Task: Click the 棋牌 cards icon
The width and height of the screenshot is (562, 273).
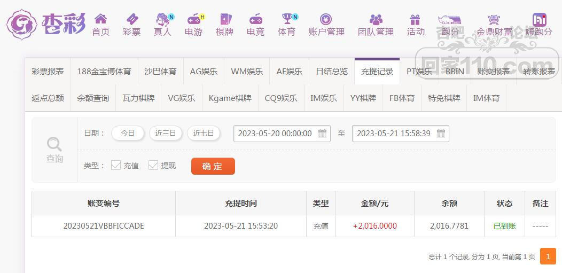Action: [225, 20]
